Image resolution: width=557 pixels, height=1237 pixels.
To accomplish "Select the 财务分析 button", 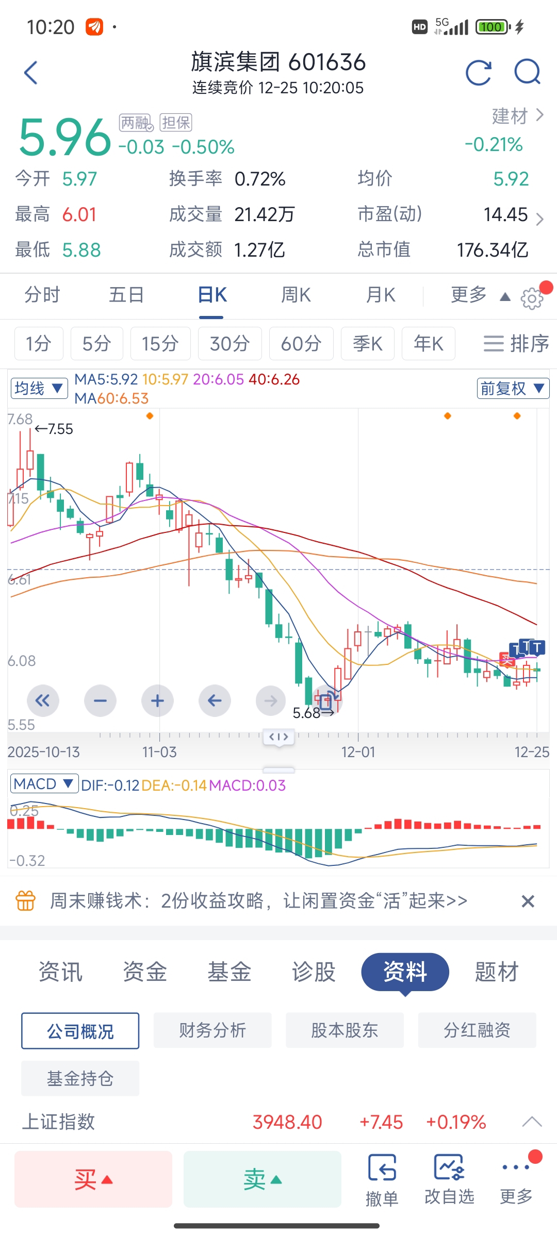I will click(x=212, y=1030).
